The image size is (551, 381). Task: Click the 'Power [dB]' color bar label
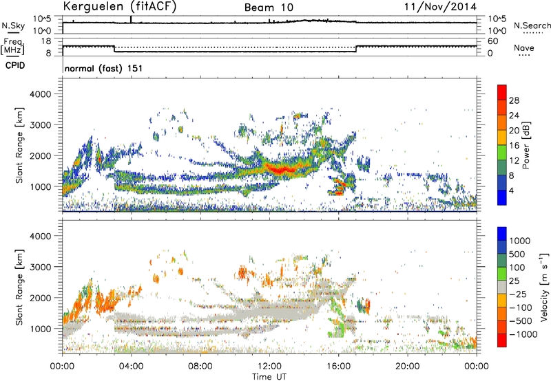pyautogui.click(x=526, y=145)
